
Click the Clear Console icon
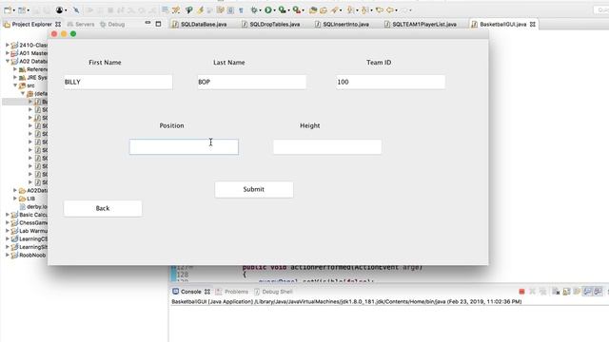[556, 292]
